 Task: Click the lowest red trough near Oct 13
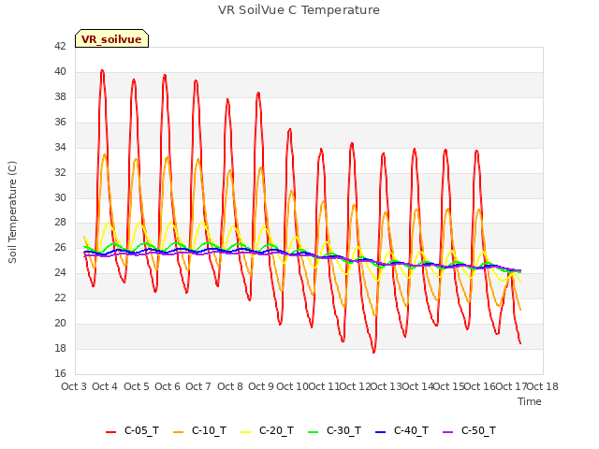coord(373,352)
